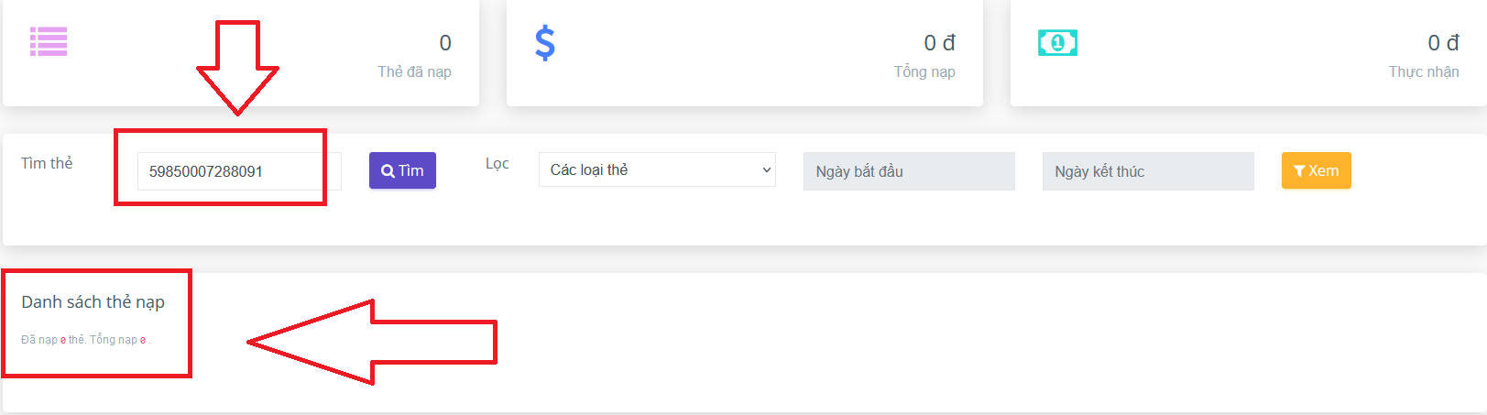Click the funnel icon in Xem button
The image size is (1487, 415).
1299,171
